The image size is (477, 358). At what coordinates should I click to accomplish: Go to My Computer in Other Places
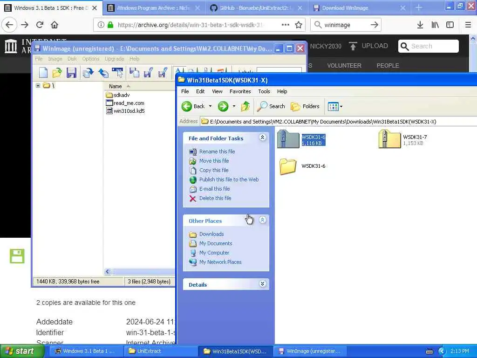214,253
